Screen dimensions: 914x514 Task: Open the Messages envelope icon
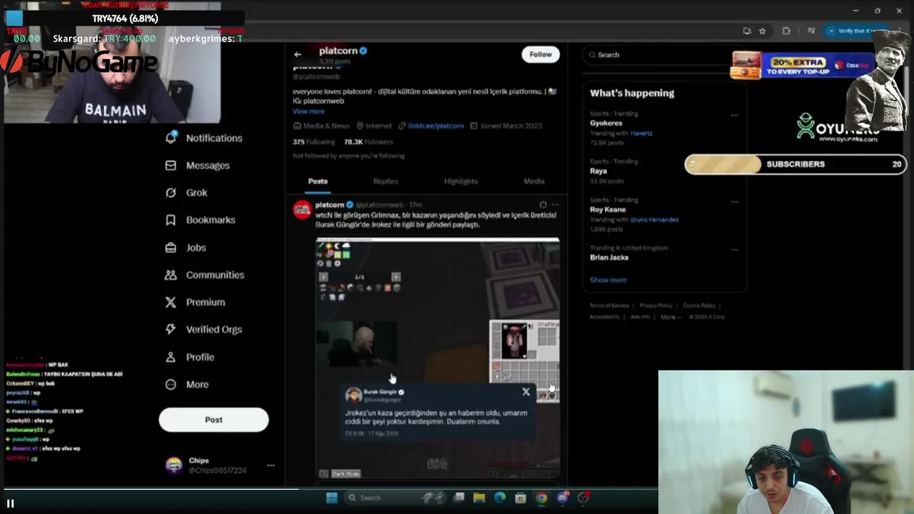[171, 165]
